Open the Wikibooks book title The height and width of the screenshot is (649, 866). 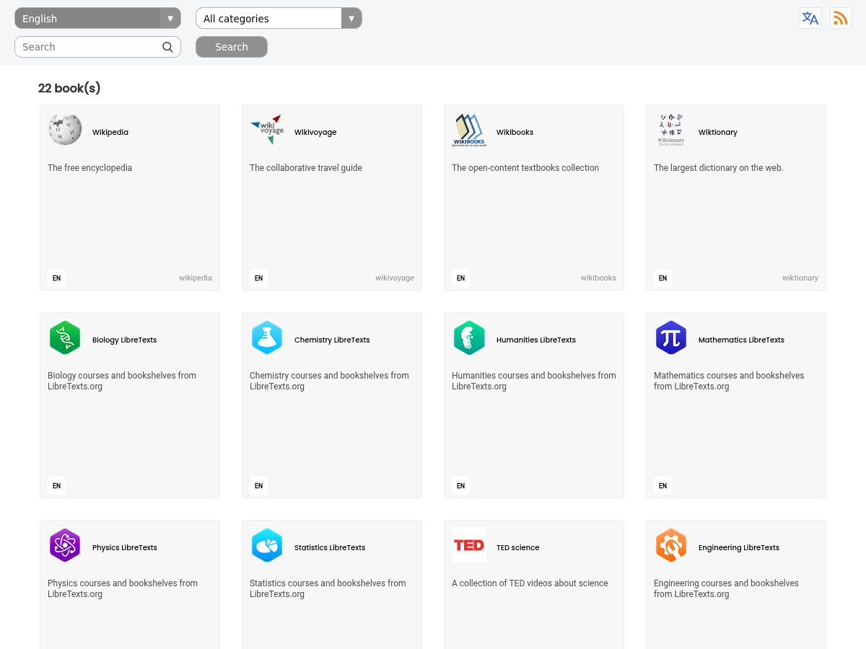(515, 133)
